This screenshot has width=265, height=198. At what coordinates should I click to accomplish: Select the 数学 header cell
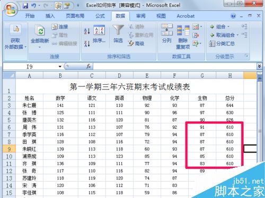coord(60,98)
